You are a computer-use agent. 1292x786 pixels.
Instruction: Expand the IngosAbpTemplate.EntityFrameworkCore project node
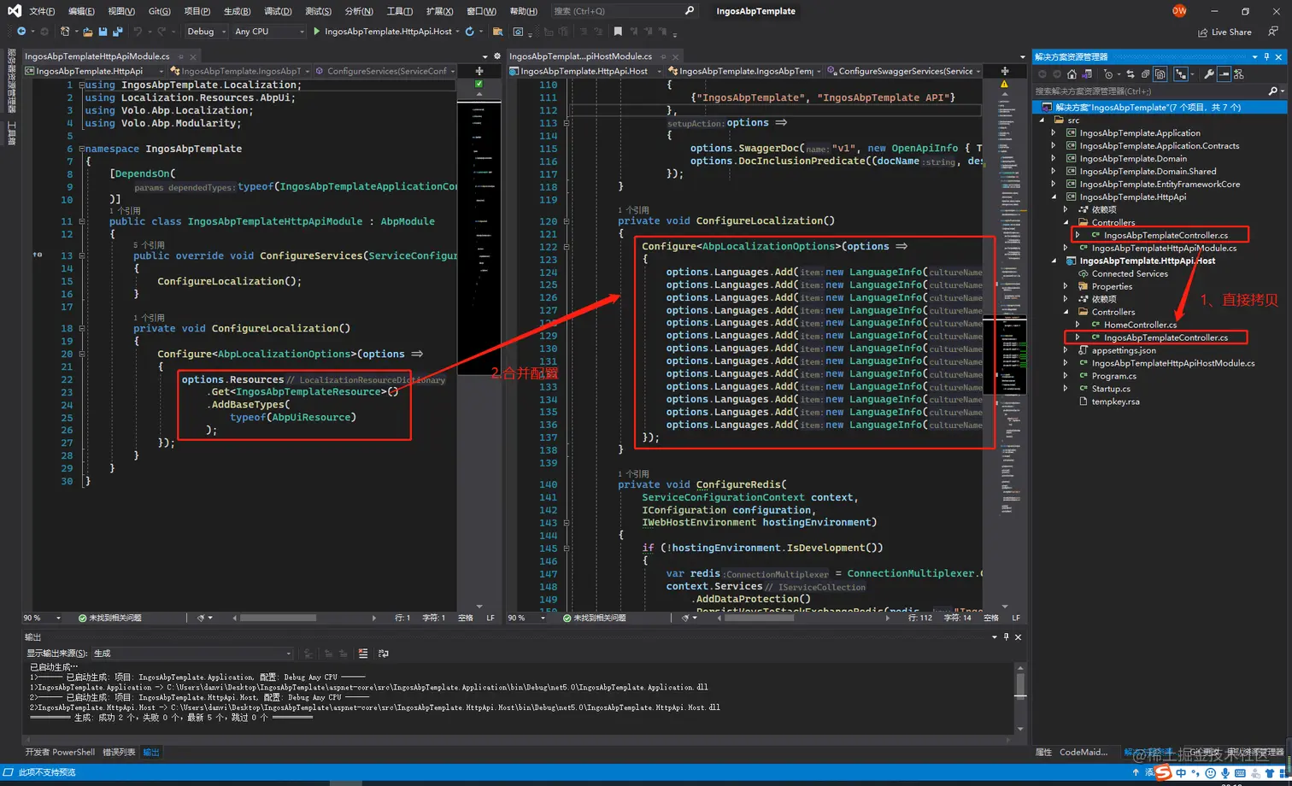pos(1054,185)
